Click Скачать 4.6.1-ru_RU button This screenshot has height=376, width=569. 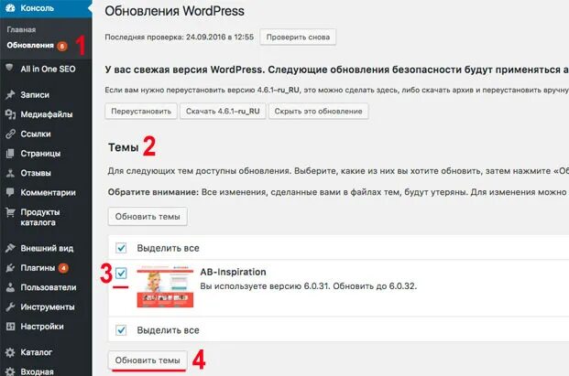[x=223, y=112]
